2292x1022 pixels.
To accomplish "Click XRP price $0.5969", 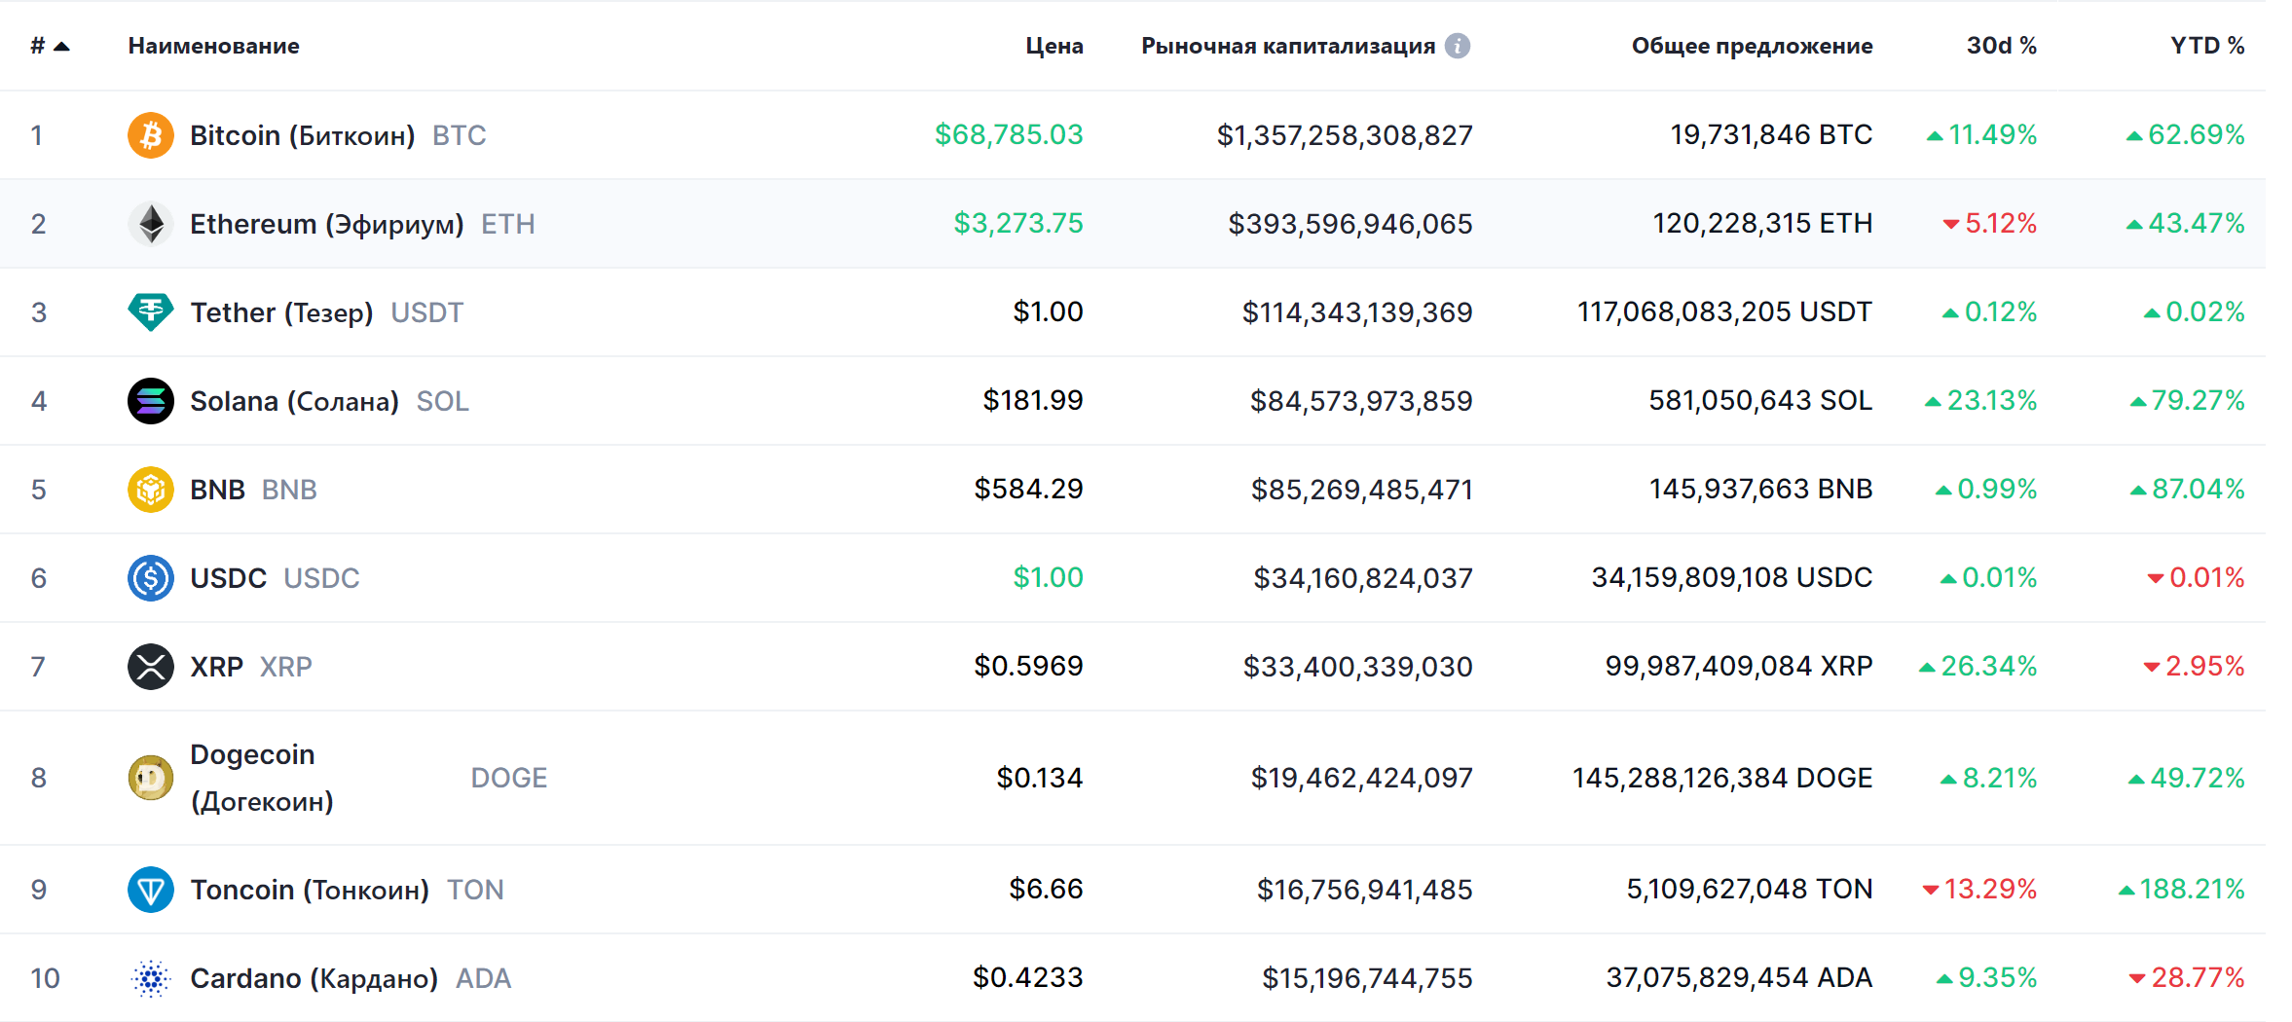I will click(x=1029, y=666).
